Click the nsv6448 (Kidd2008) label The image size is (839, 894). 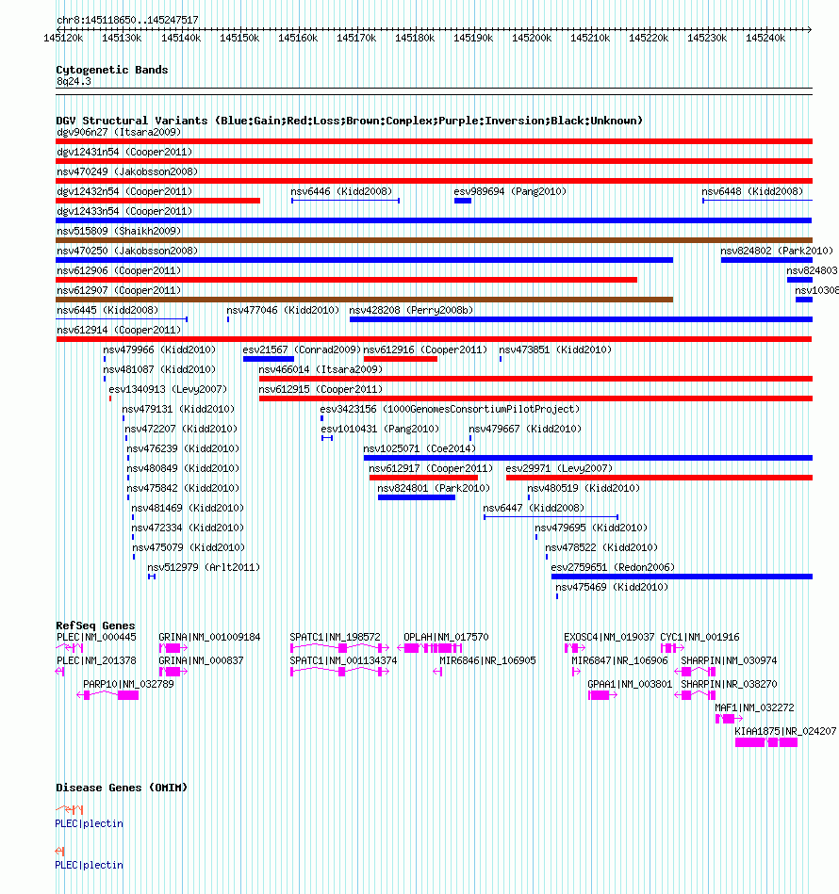pos(752,191)
